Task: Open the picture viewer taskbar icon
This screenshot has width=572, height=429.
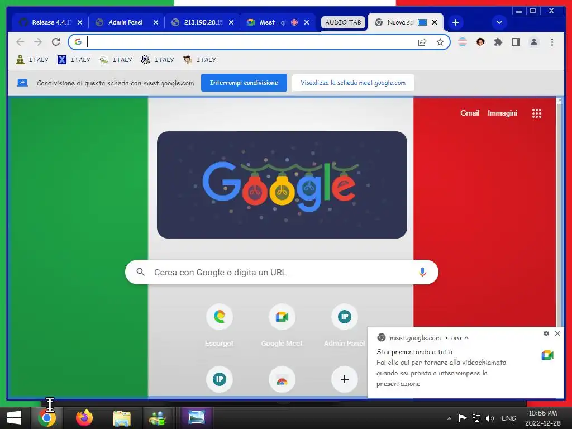Action: click(197, 418)
